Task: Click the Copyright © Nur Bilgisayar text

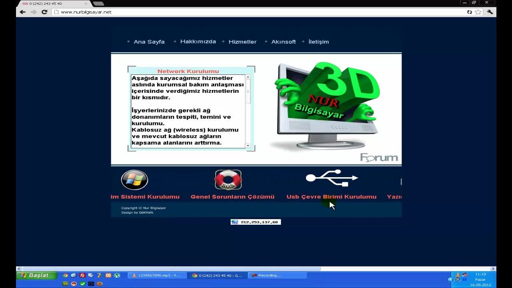Action: (x=144, y=208)
